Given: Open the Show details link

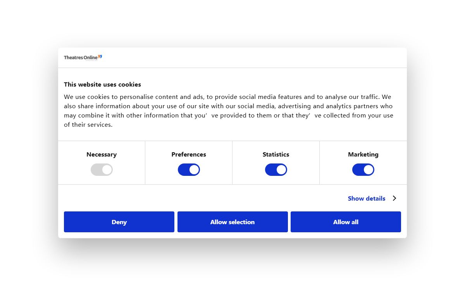Looking at the screenshot, I should coord(367,198).
